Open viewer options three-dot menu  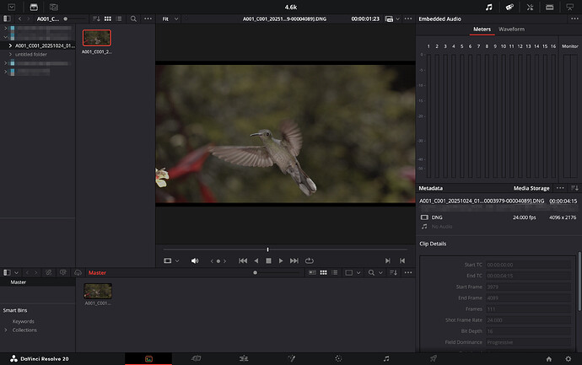pyautogui.click(x=408, y=19)
